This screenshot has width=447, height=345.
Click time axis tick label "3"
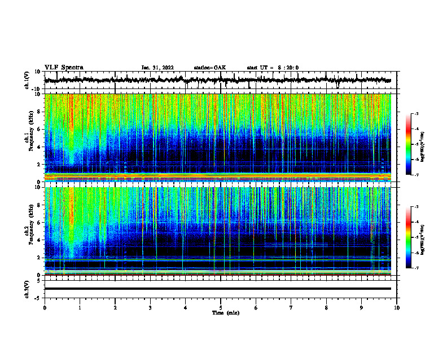tap(150, 308)
